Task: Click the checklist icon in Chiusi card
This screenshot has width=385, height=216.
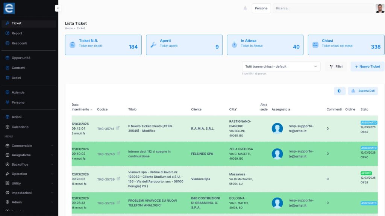Action: tap(315, 45)
